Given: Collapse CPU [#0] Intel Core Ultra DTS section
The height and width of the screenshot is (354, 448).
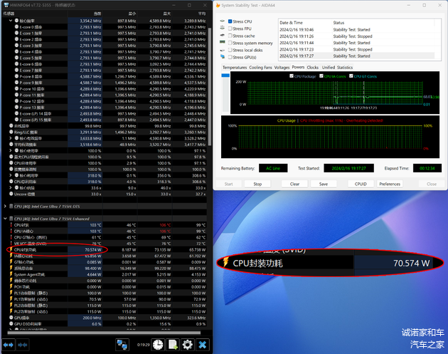Looking at the screenshot, I should (5, 207).
